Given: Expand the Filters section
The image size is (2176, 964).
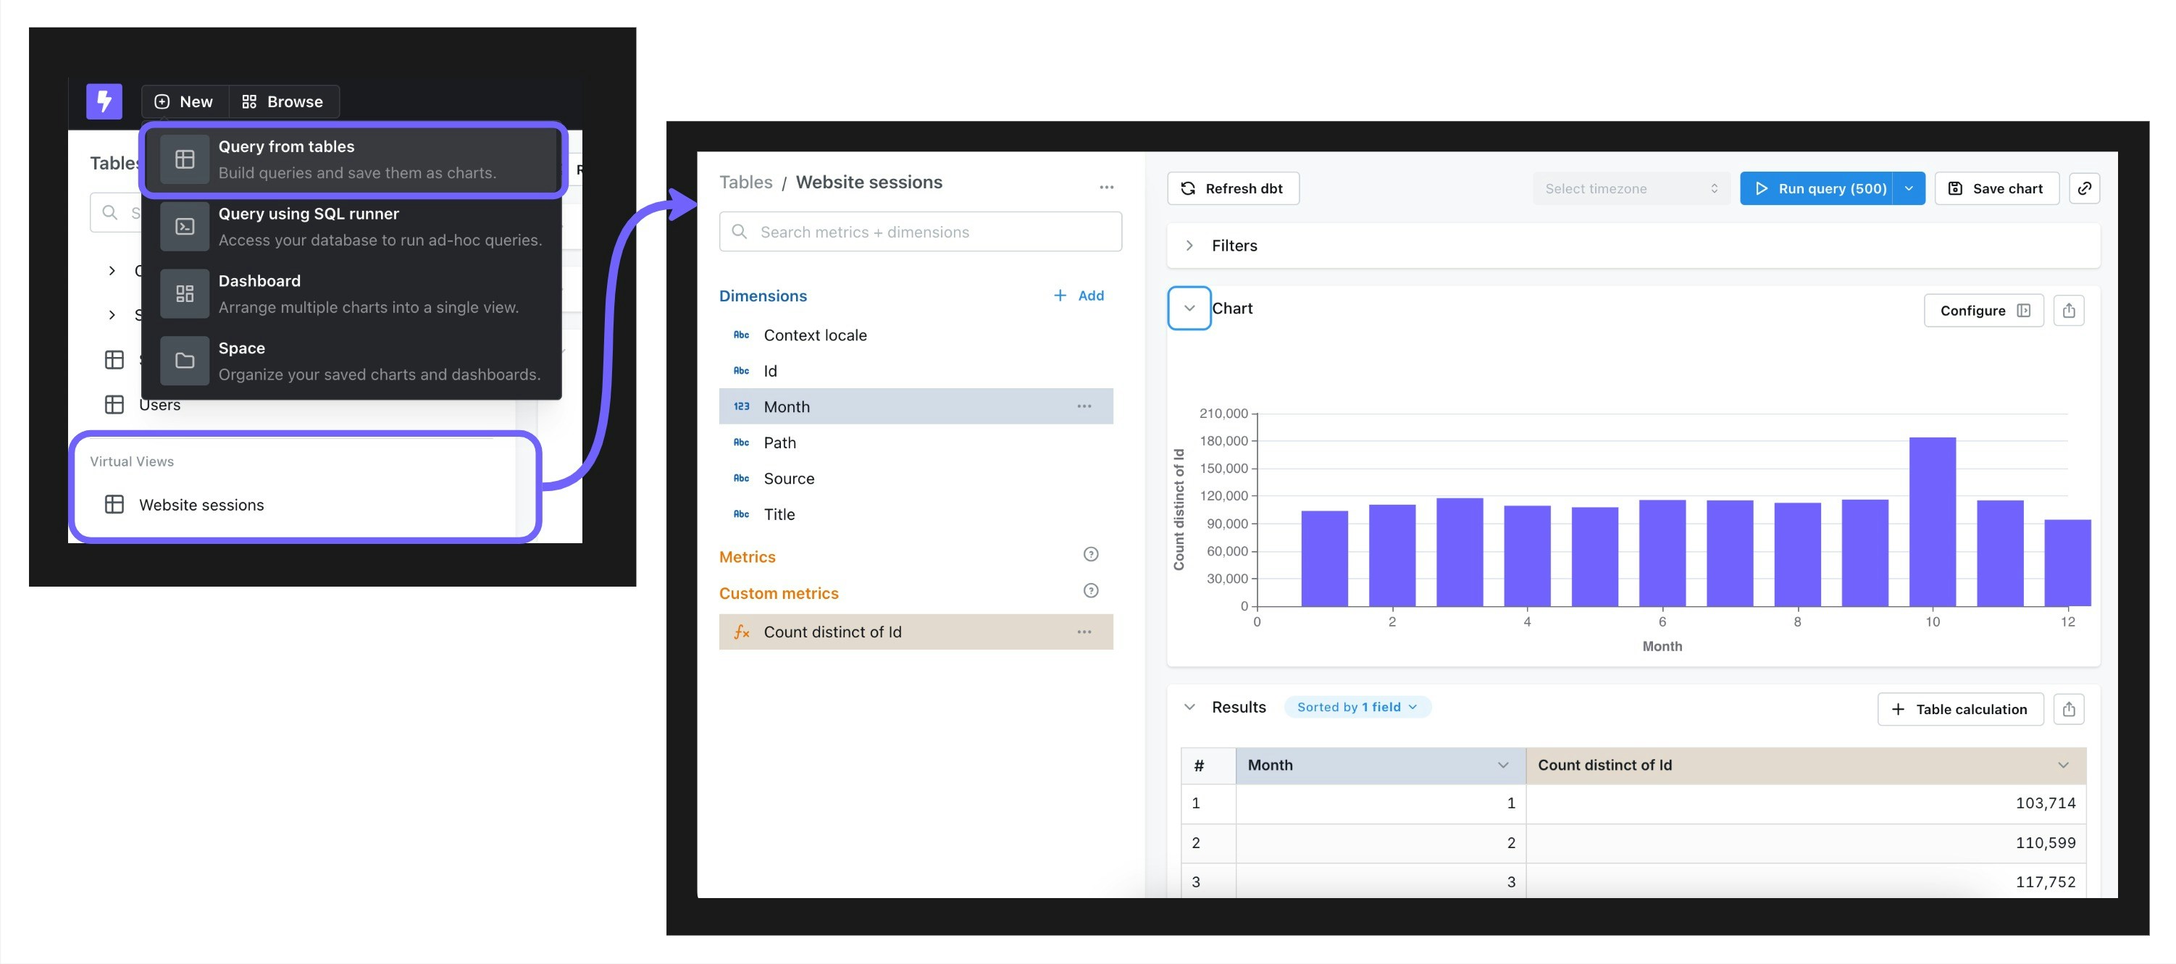Looking at the screenshot, I should 1189,246.
